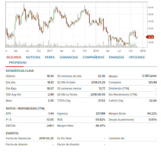
Task: Click the Día Bajo value 18.07
Action: point(50,88)
